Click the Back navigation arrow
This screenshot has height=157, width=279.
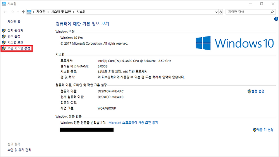[x=5, y=12]
